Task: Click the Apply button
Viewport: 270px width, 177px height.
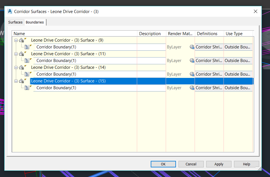Action: 219,164
